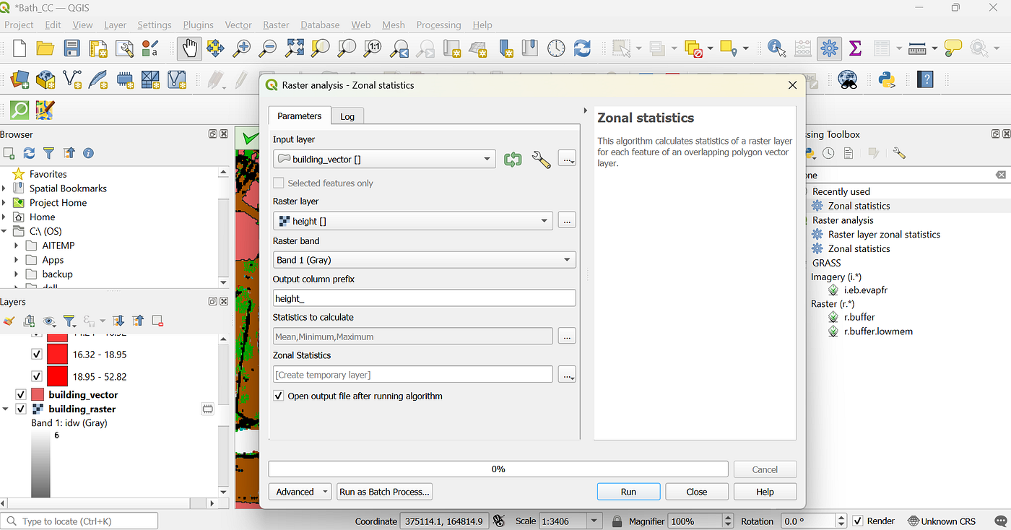Toggle the scale lock icon in status bar

(617, 521)
